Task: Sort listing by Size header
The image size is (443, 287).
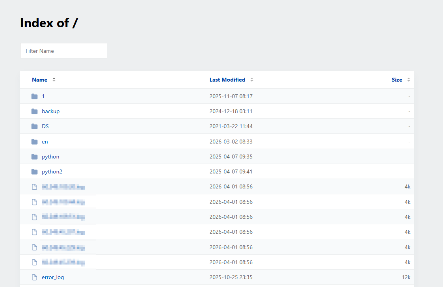Action: (396, 80)
